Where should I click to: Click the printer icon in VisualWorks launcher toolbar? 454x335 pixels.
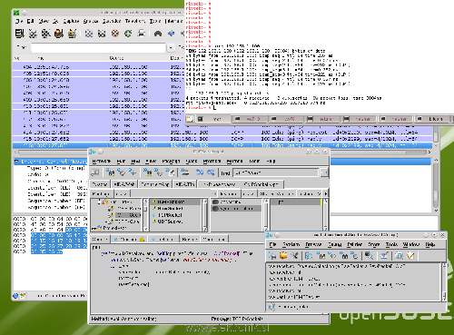pos(272,256)
